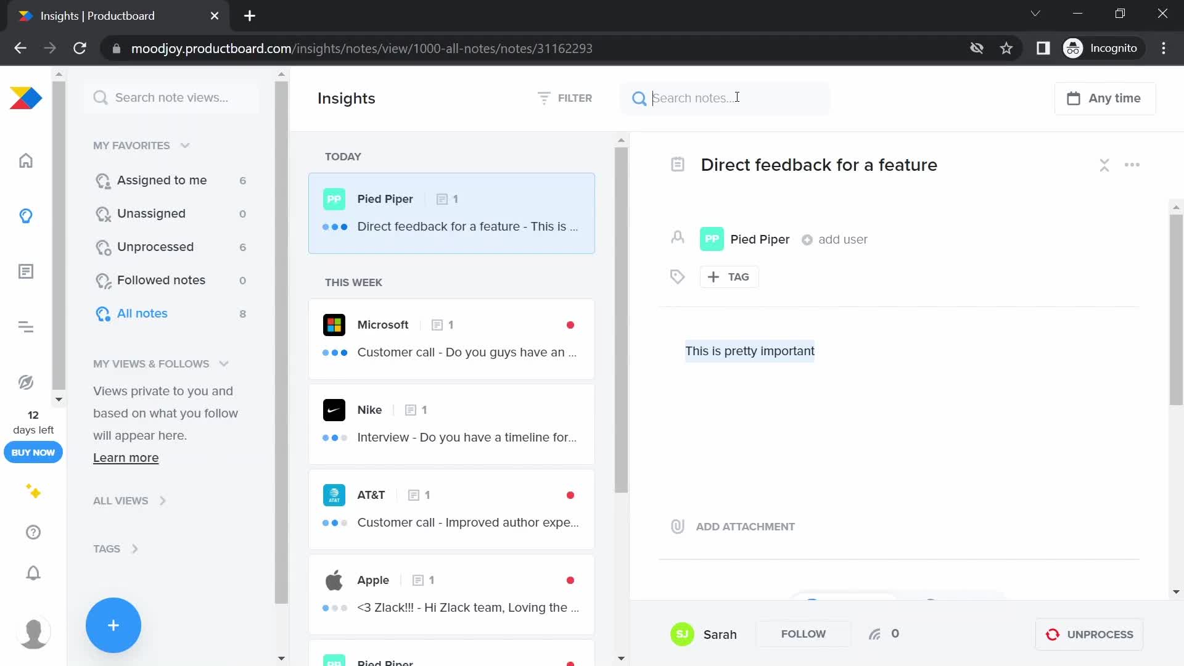1184x666 pixels.
Task: Click the "Direct feedback for a feature" title
Action: tap(819, 165)
